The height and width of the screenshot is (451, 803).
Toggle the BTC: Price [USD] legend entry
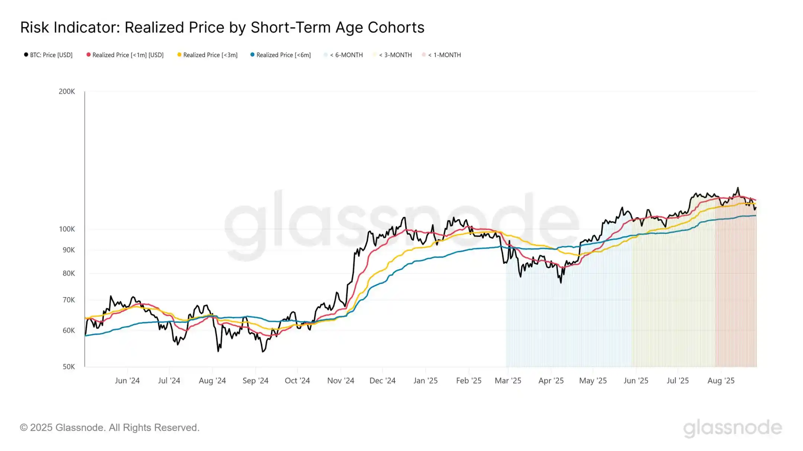point(48,55)
